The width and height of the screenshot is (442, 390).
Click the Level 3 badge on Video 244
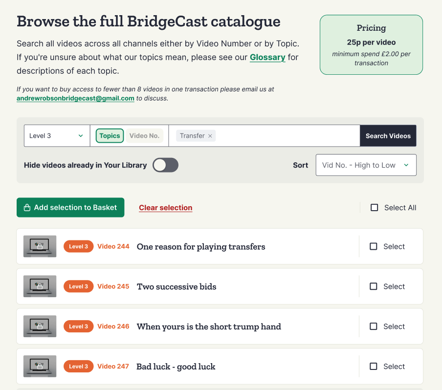pyautogui.click(x=78, y=247)
